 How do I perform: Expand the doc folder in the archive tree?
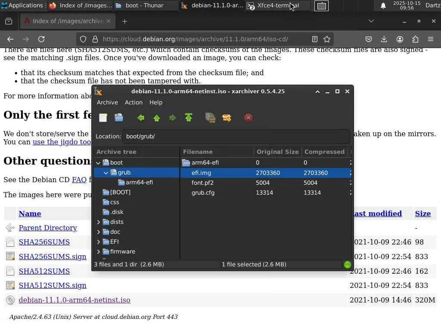[x=98, y=232]
